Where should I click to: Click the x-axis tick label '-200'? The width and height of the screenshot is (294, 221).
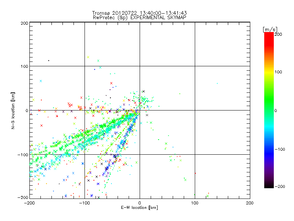pyautogui.click(x=29, y=203)
